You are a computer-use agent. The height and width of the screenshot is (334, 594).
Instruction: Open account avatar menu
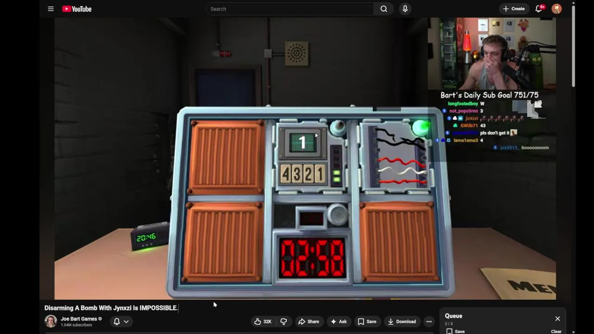point(556,9)
